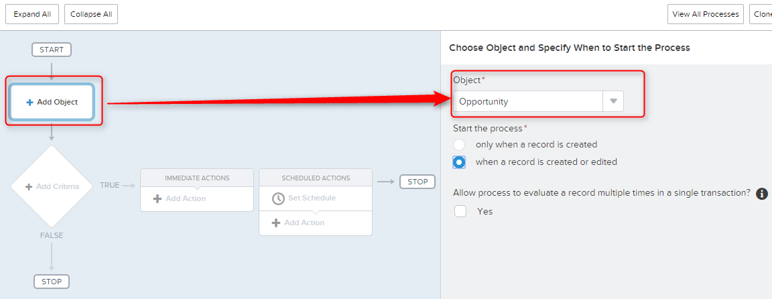Click the STOP node after Scheduled Actions
This screenshot has height=299, width=772.
417,182
